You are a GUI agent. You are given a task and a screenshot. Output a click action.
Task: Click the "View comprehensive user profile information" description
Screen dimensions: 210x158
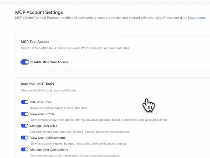point(99,120)
